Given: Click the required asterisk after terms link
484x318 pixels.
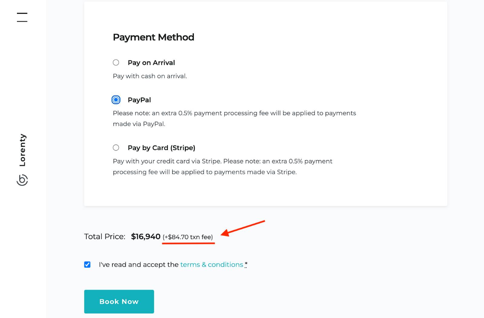Looking at the screenshot, I should [x=246, y=264].
